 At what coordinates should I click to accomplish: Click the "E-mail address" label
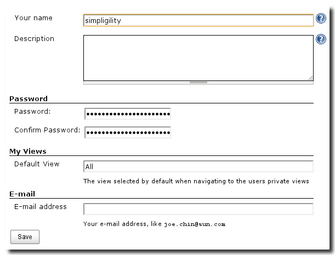click(41, 206)
